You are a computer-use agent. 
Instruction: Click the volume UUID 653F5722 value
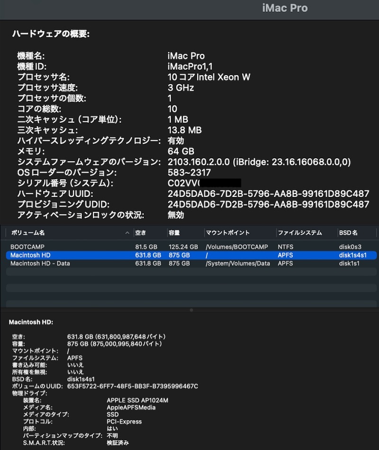pyautogui.click(x=133, y=386)
